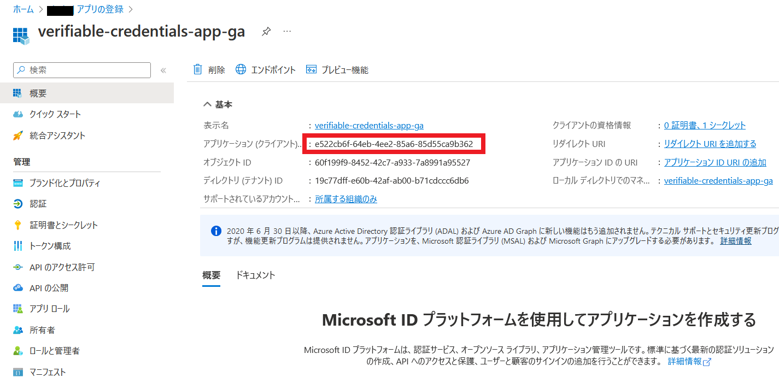
Task: Pin verifiable-credentials-app-ga with the pin icon
Action: pos(266,32)
